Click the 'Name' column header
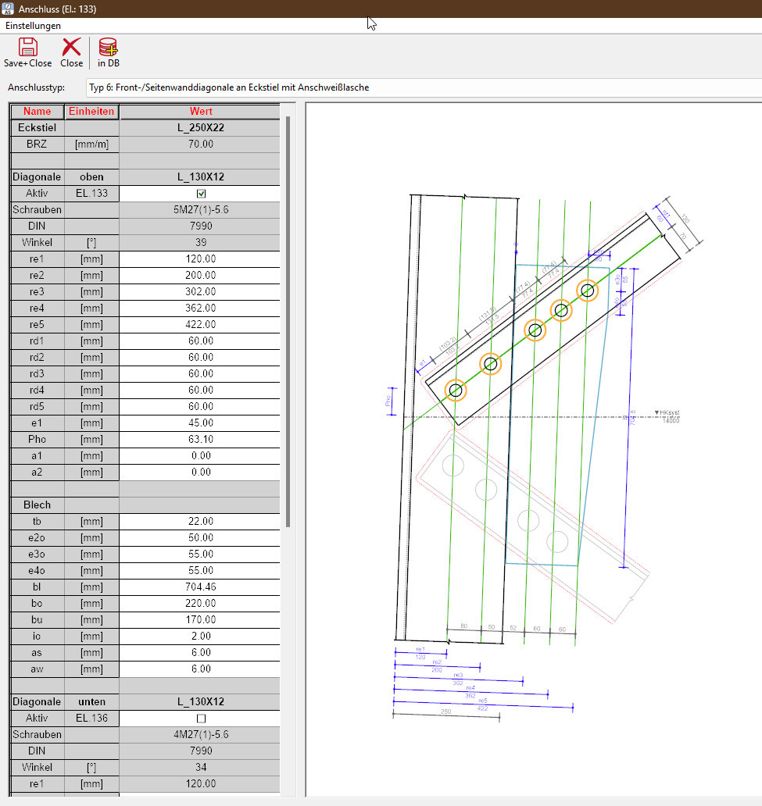 37,112
